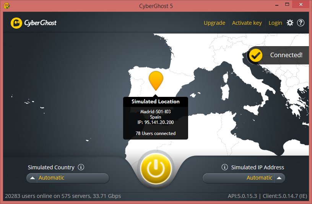The height and width of the screenshot is (204, 312).
Task: Click users online status bar text
Action: pyautogui.click(x=63, y=196)
